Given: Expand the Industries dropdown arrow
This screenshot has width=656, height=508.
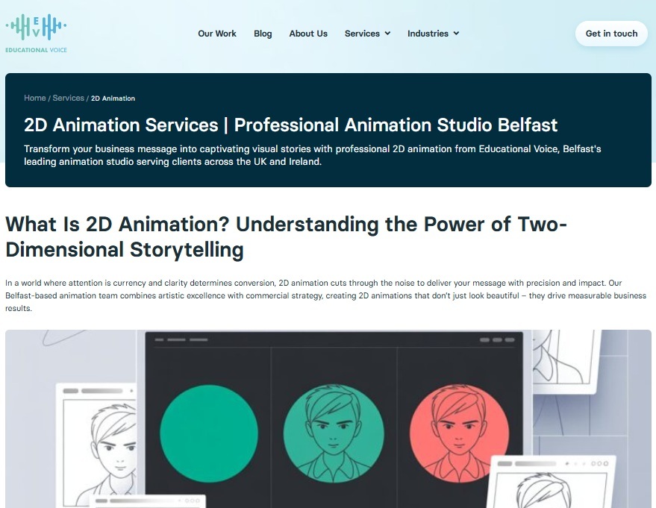Looking at the screenshot, I should point(456,34).
